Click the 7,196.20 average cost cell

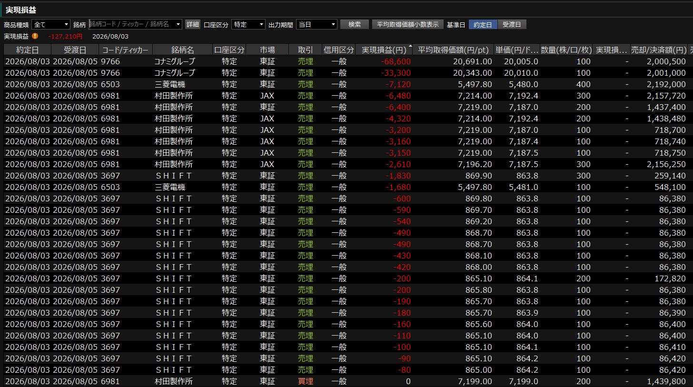pyautogui.click(x=475, y=164)
